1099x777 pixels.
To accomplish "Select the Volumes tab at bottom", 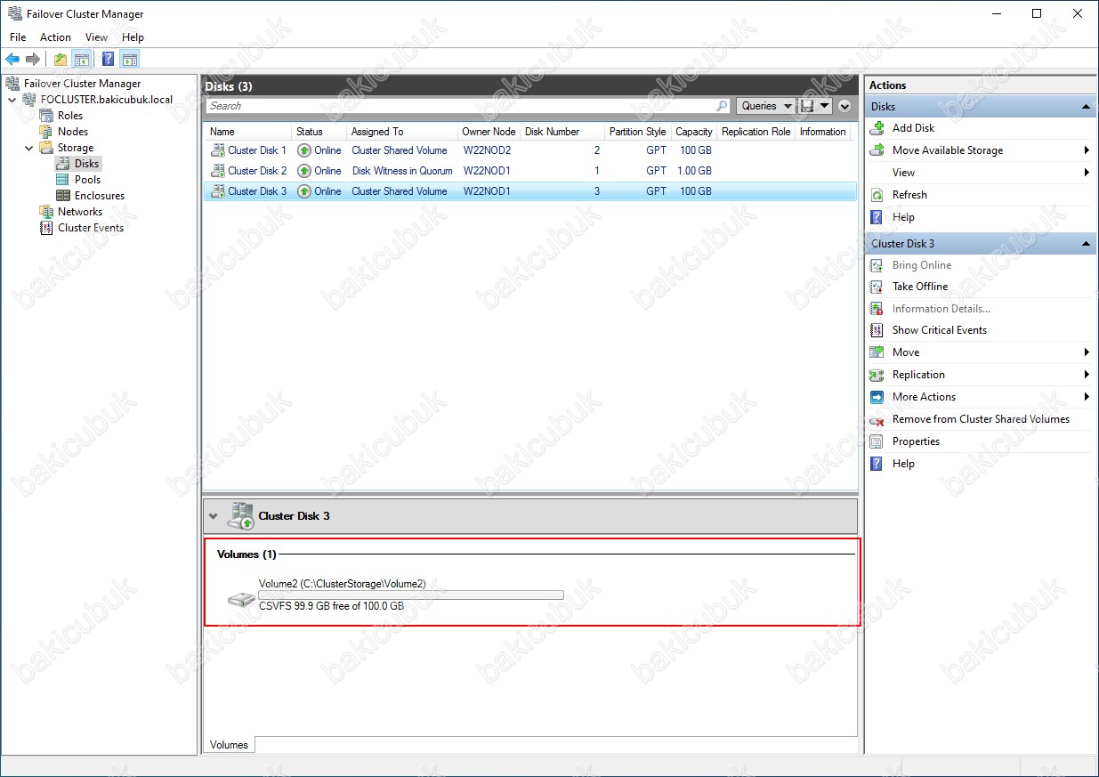I will 230,745.
